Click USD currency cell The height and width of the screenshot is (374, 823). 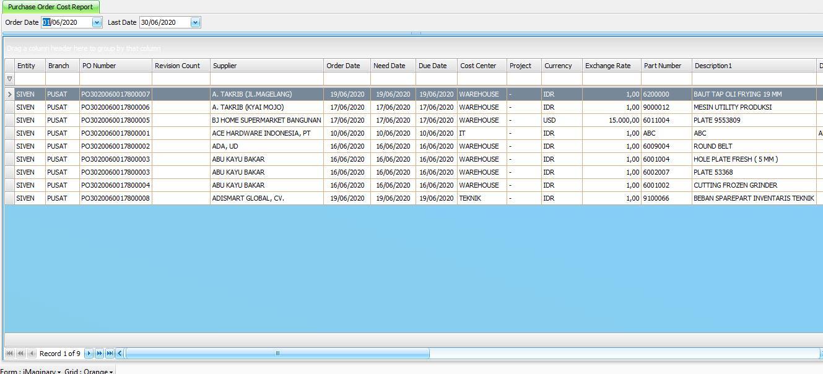click(x=562, y=120)
